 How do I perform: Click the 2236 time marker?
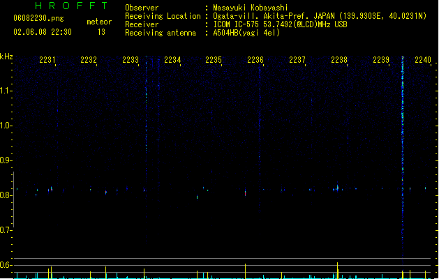coord(255,60)
